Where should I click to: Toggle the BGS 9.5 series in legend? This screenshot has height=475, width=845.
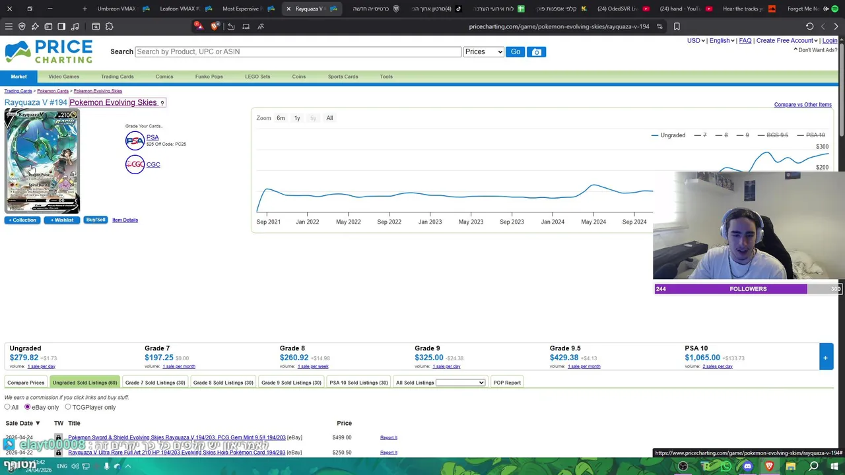pos(773,135)
